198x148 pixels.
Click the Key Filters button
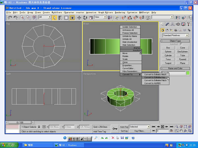[x=140, y=131]
